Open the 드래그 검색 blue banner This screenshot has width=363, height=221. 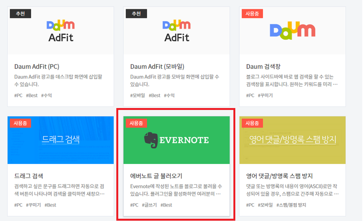pyautogui.click(x=61, y=140)
